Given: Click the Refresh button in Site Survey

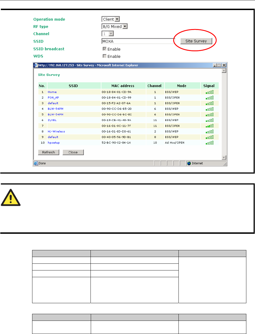Looking at the screenshot, I should click(x=48, y=152).
